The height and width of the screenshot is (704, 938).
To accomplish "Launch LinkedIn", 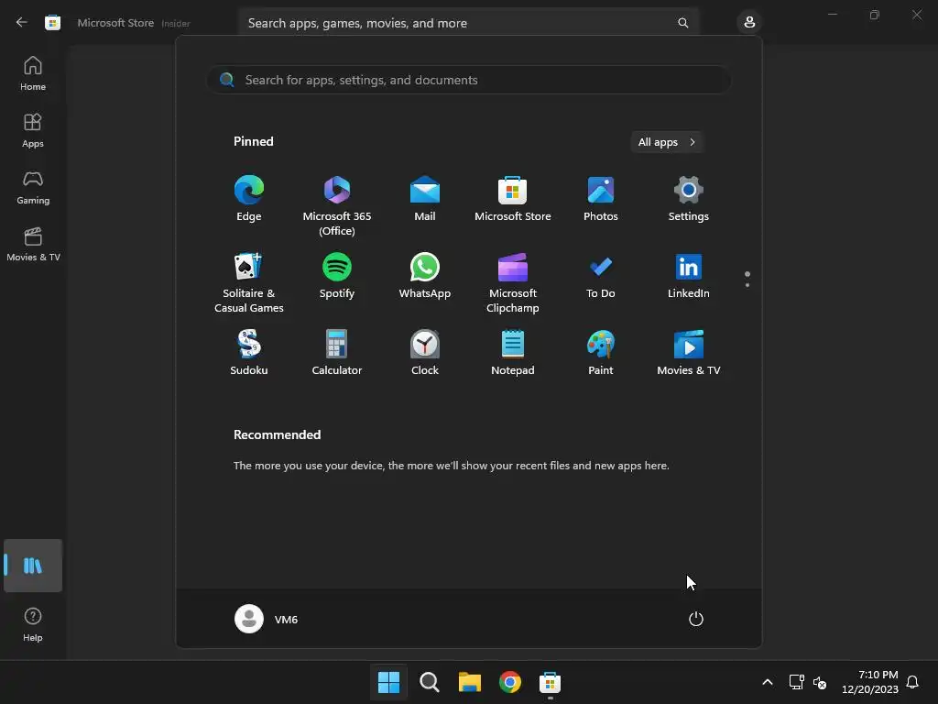I will (689, 276).
